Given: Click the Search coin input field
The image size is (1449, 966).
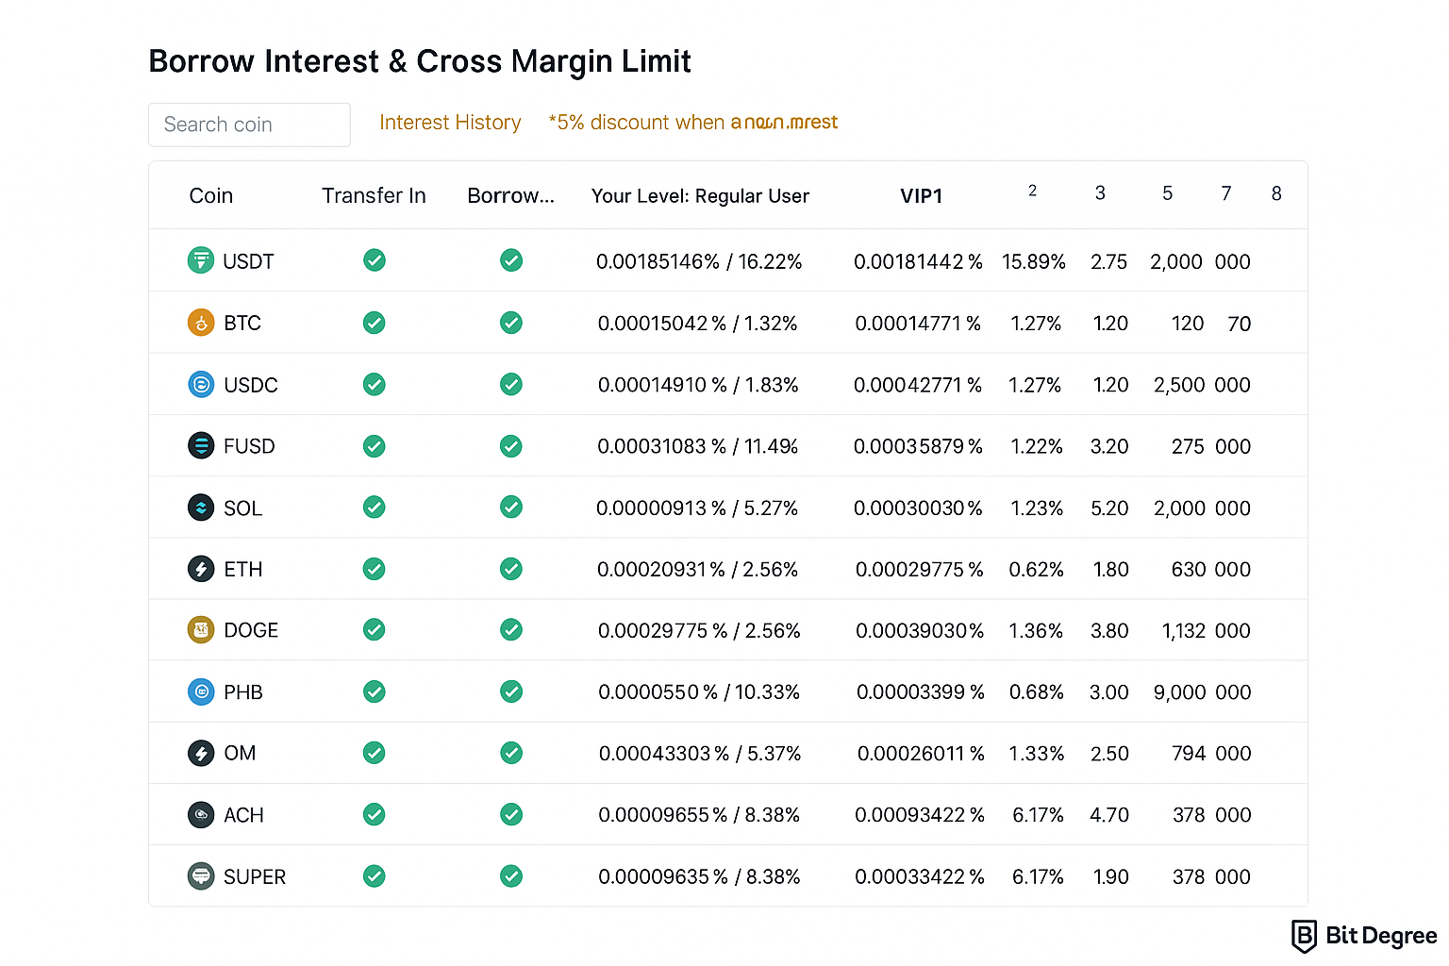Looking at the screenshot, I should [x=249, y=125].
